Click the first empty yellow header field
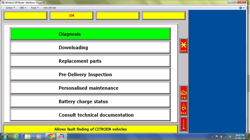Viewport: 250px width, 140px height. click(x=25, y=16)
